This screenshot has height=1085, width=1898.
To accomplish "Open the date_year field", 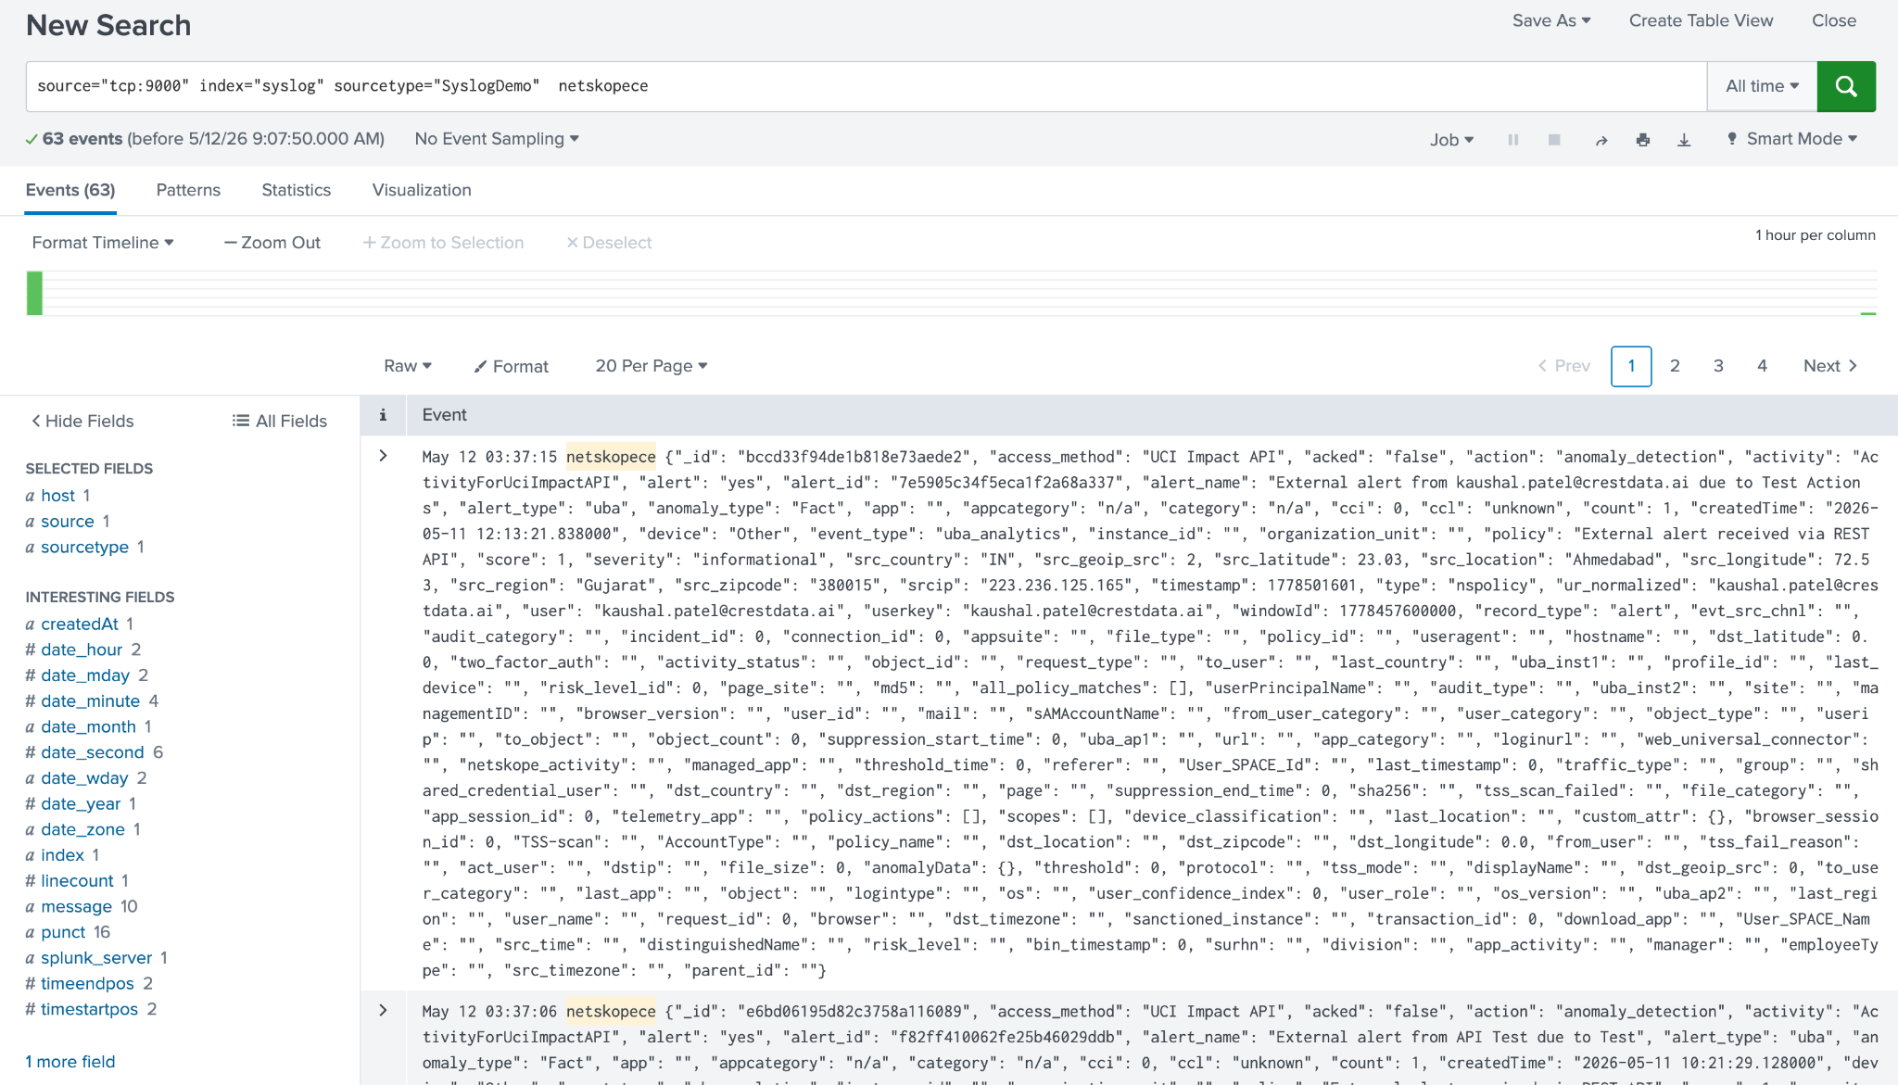I will click(x=81, y=804).
